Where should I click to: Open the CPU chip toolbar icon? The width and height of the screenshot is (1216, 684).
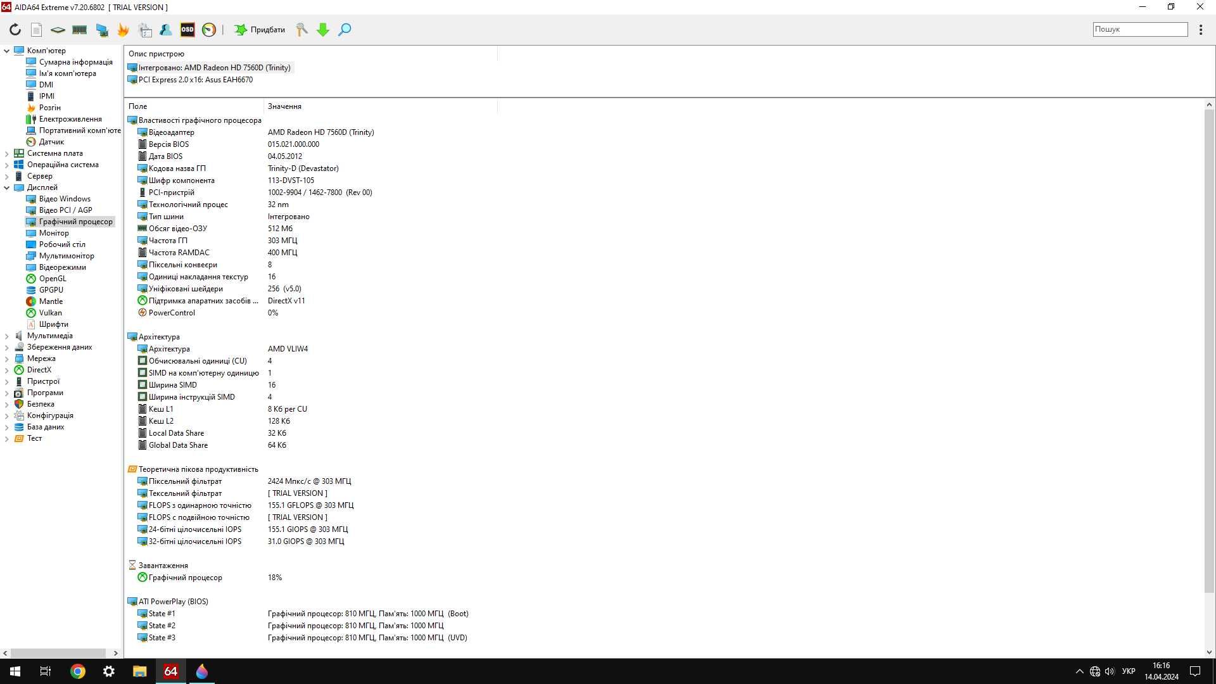pos(58,30)
